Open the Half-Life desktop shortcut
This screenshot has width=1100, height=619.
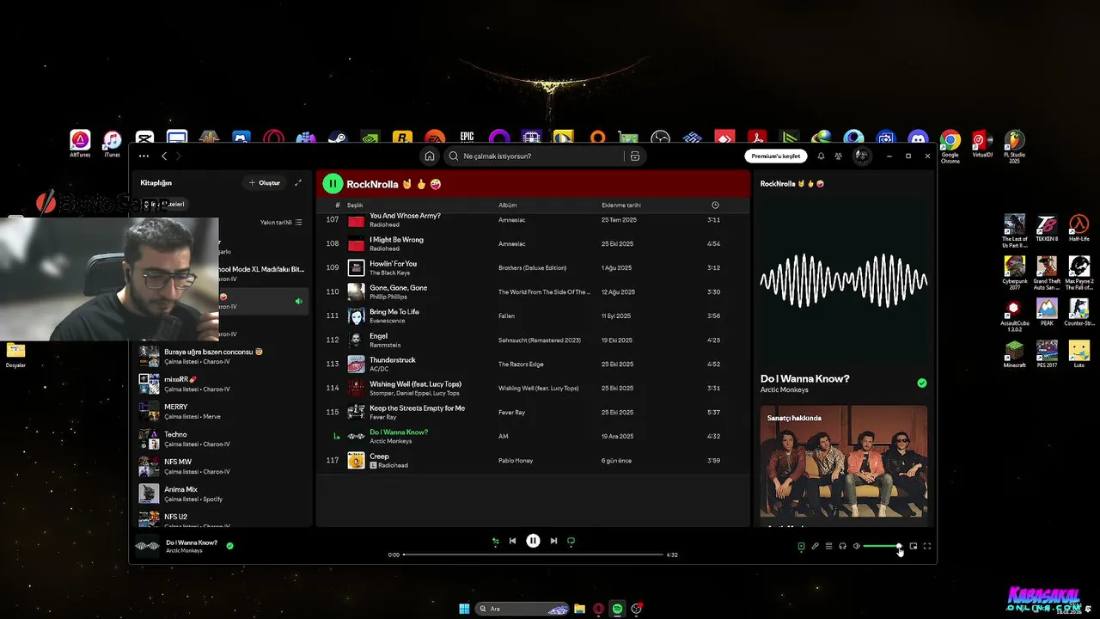coord(1079,228)
